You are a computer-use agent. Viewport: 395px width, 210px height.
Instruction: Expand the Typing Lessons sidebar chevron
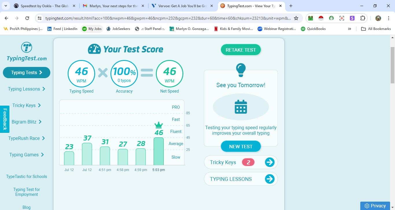coord(45,89)
